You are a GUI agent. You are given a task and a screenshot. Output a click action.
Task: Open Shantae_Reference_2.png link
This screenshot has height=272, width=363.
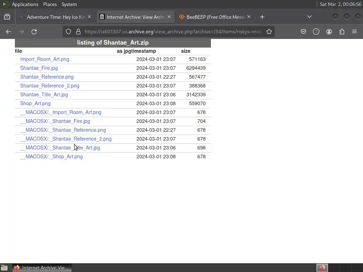tap(50, 86)
